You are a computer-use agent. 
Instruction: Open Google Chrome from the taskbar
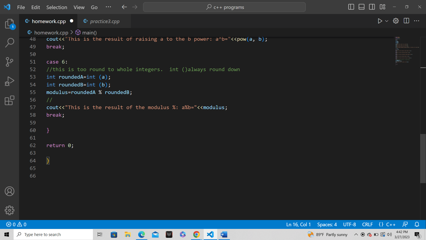[x=196, y=234]
